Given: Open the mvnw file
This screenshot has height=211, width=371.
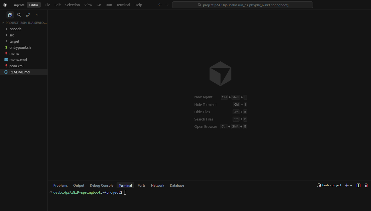Looking at the screenshot, I should tap(24, 54).
